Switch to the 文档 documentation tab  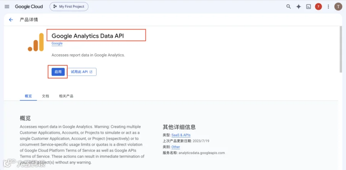pos(45,96)
